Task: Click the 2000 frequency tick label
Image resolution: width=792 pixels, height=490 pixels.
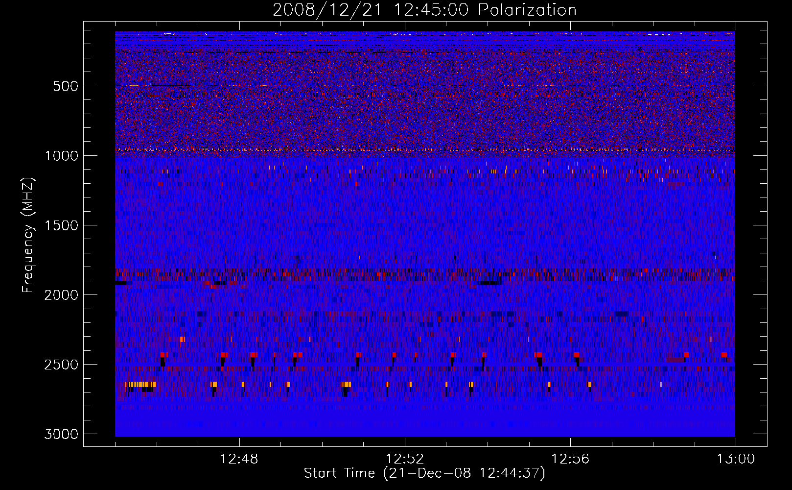Action: point(61,295)
